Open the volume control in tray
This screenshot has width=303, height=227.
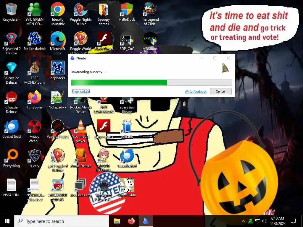(x=265, y=221)
